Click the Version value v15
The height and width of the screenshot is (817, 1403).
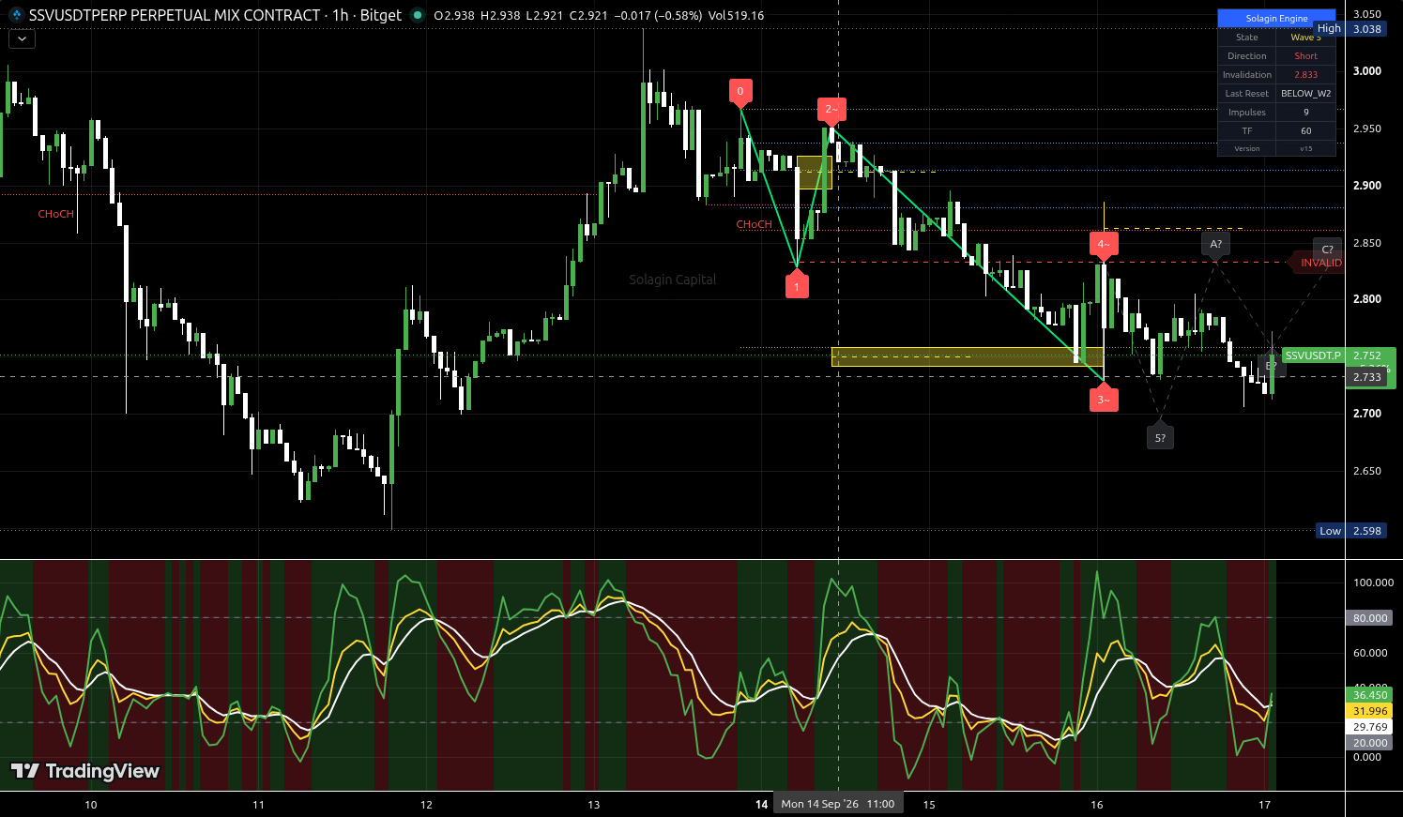pyautogui.click(x=1305, y=148)
